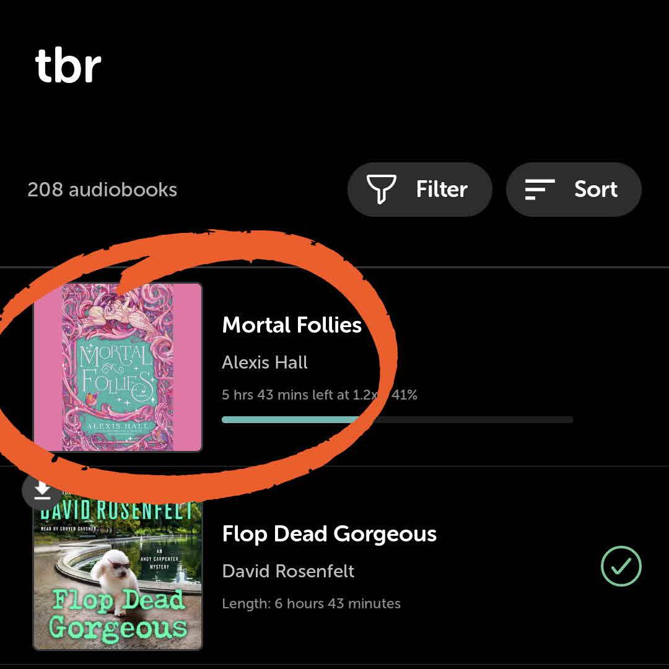The width and height of the screenshot is (669, 669).
Task: Click the Sort button label text
Action: pyautogui.click(x=596, y=190)
